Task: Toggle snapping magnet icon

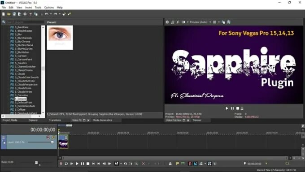Action: [190, 163]
